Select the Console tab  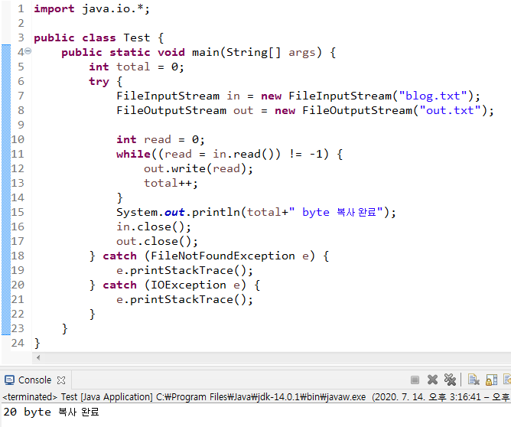point(34,380)
